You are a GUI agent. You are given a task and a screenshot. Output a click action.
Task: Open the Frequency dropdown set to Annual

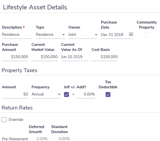click(x=46, y=94)
